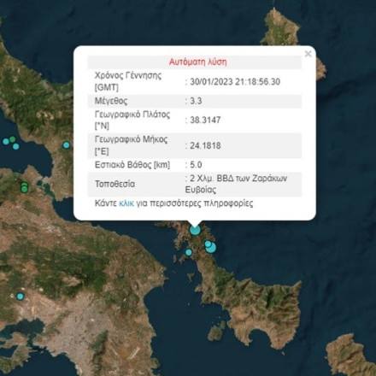Click the 'Γεωγραφικό Πλάτος' label
Viewport: 376px width, 376px height.
[x=132, y=115]
